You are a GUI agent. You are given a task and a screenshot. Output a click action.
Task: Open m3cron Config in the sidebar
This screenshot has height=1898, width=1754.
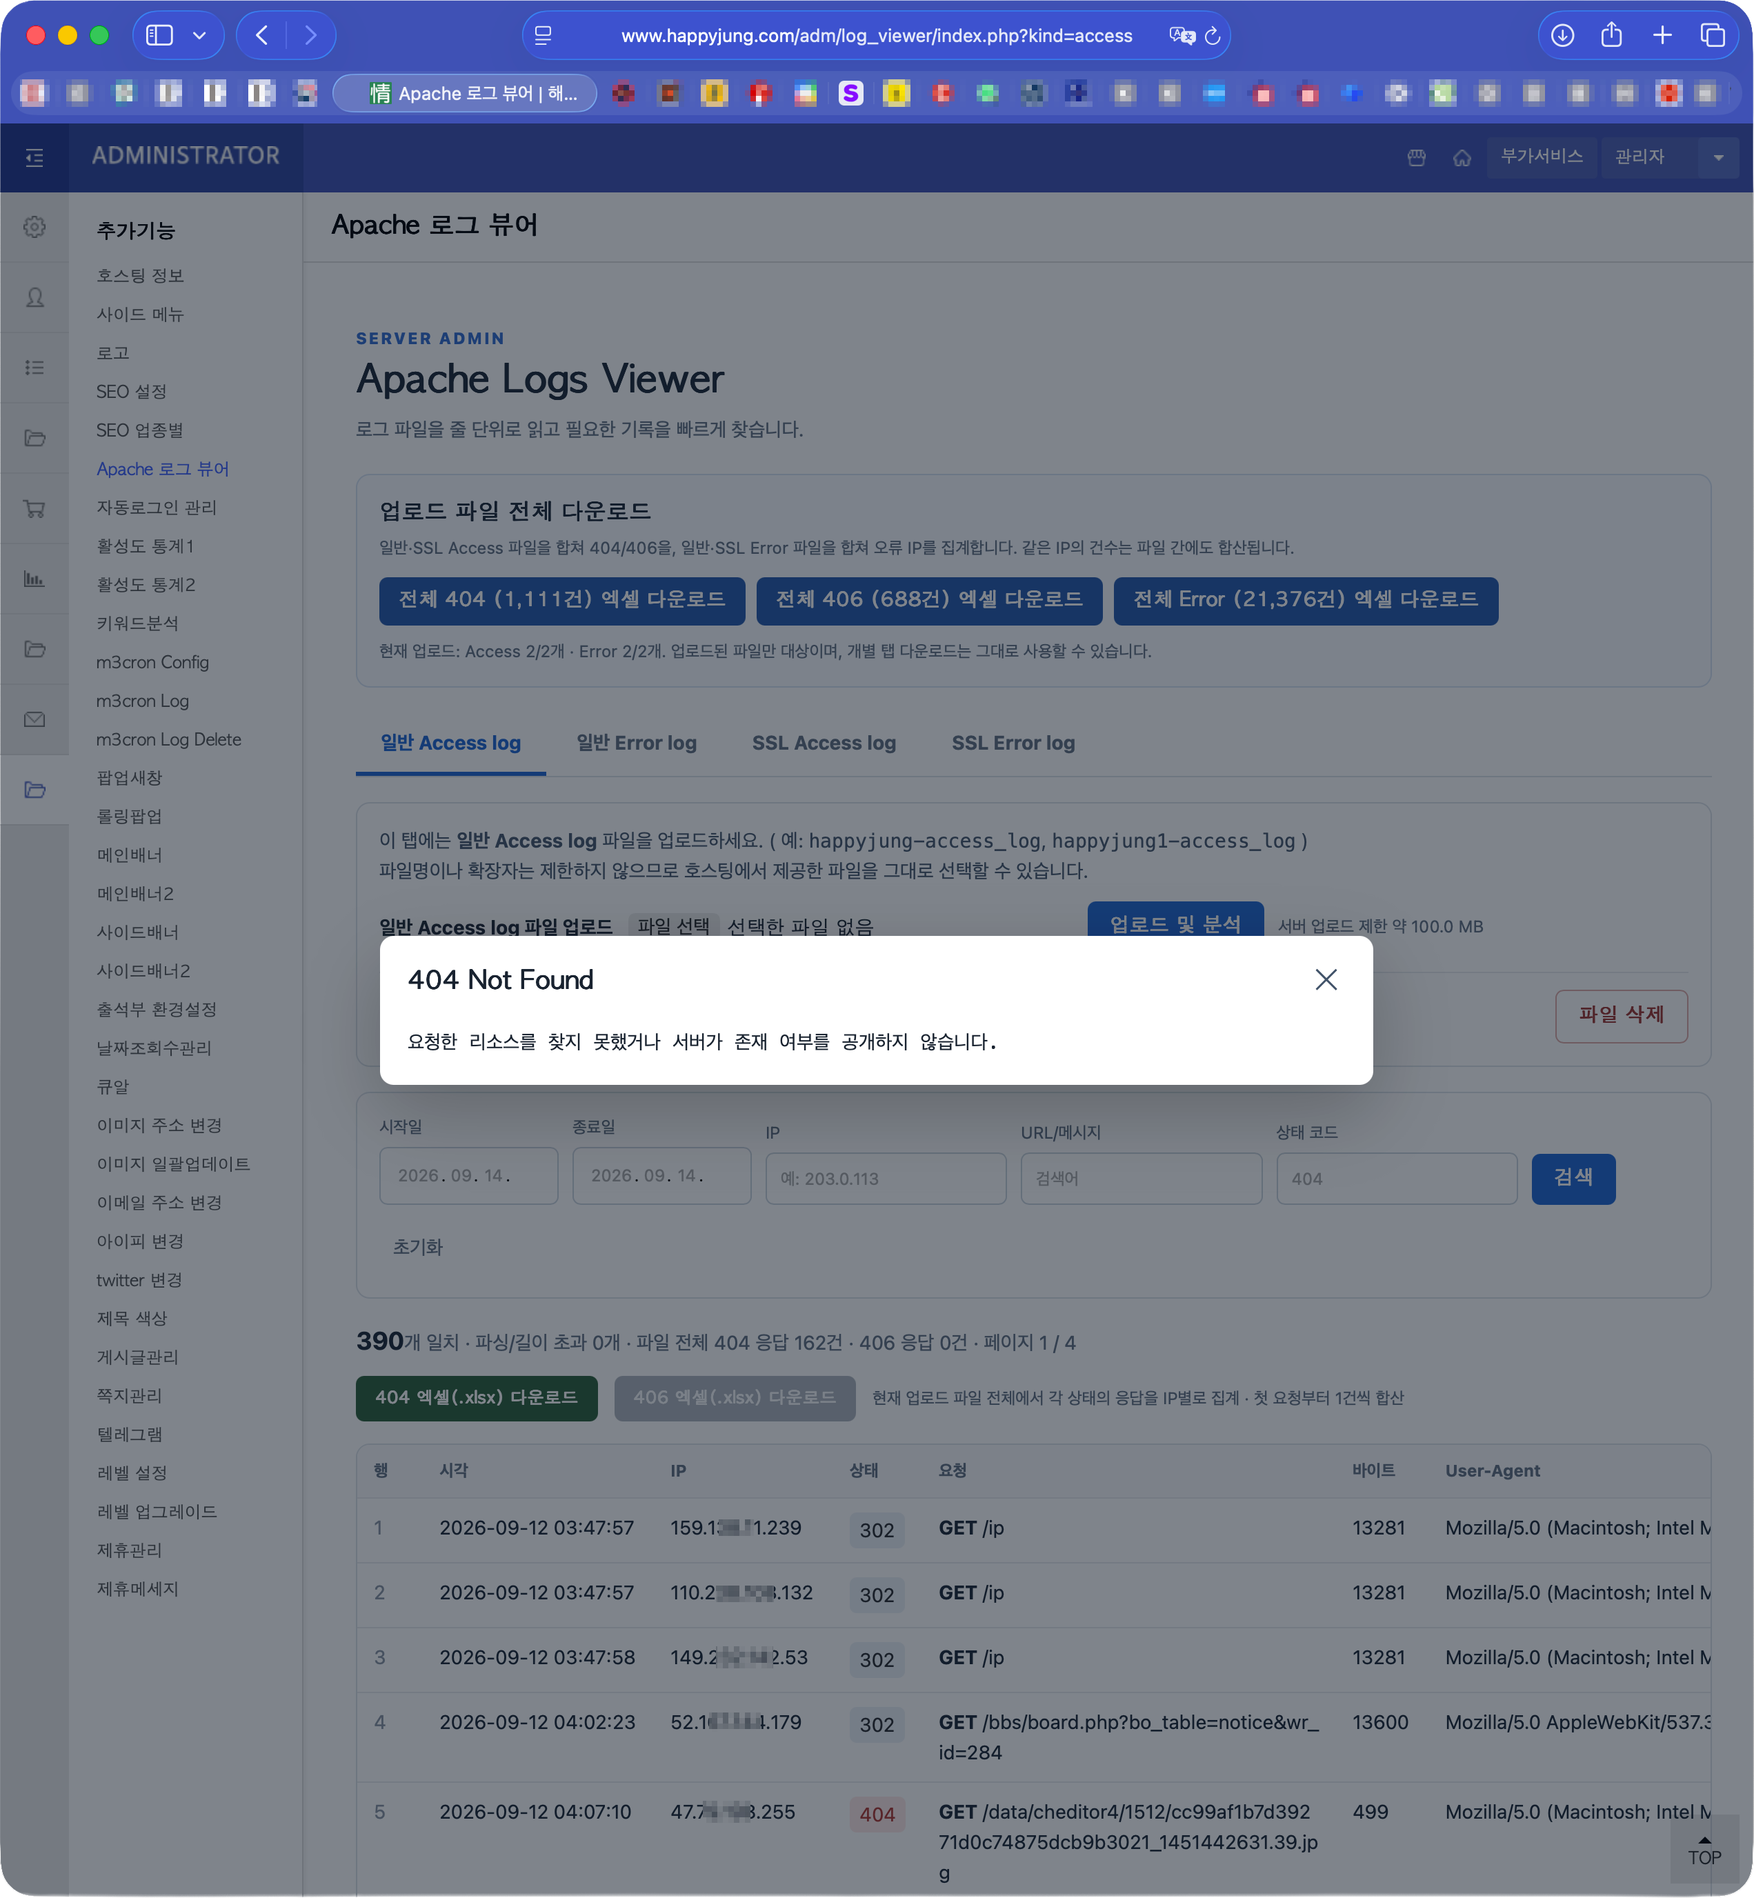coord(153,662)
